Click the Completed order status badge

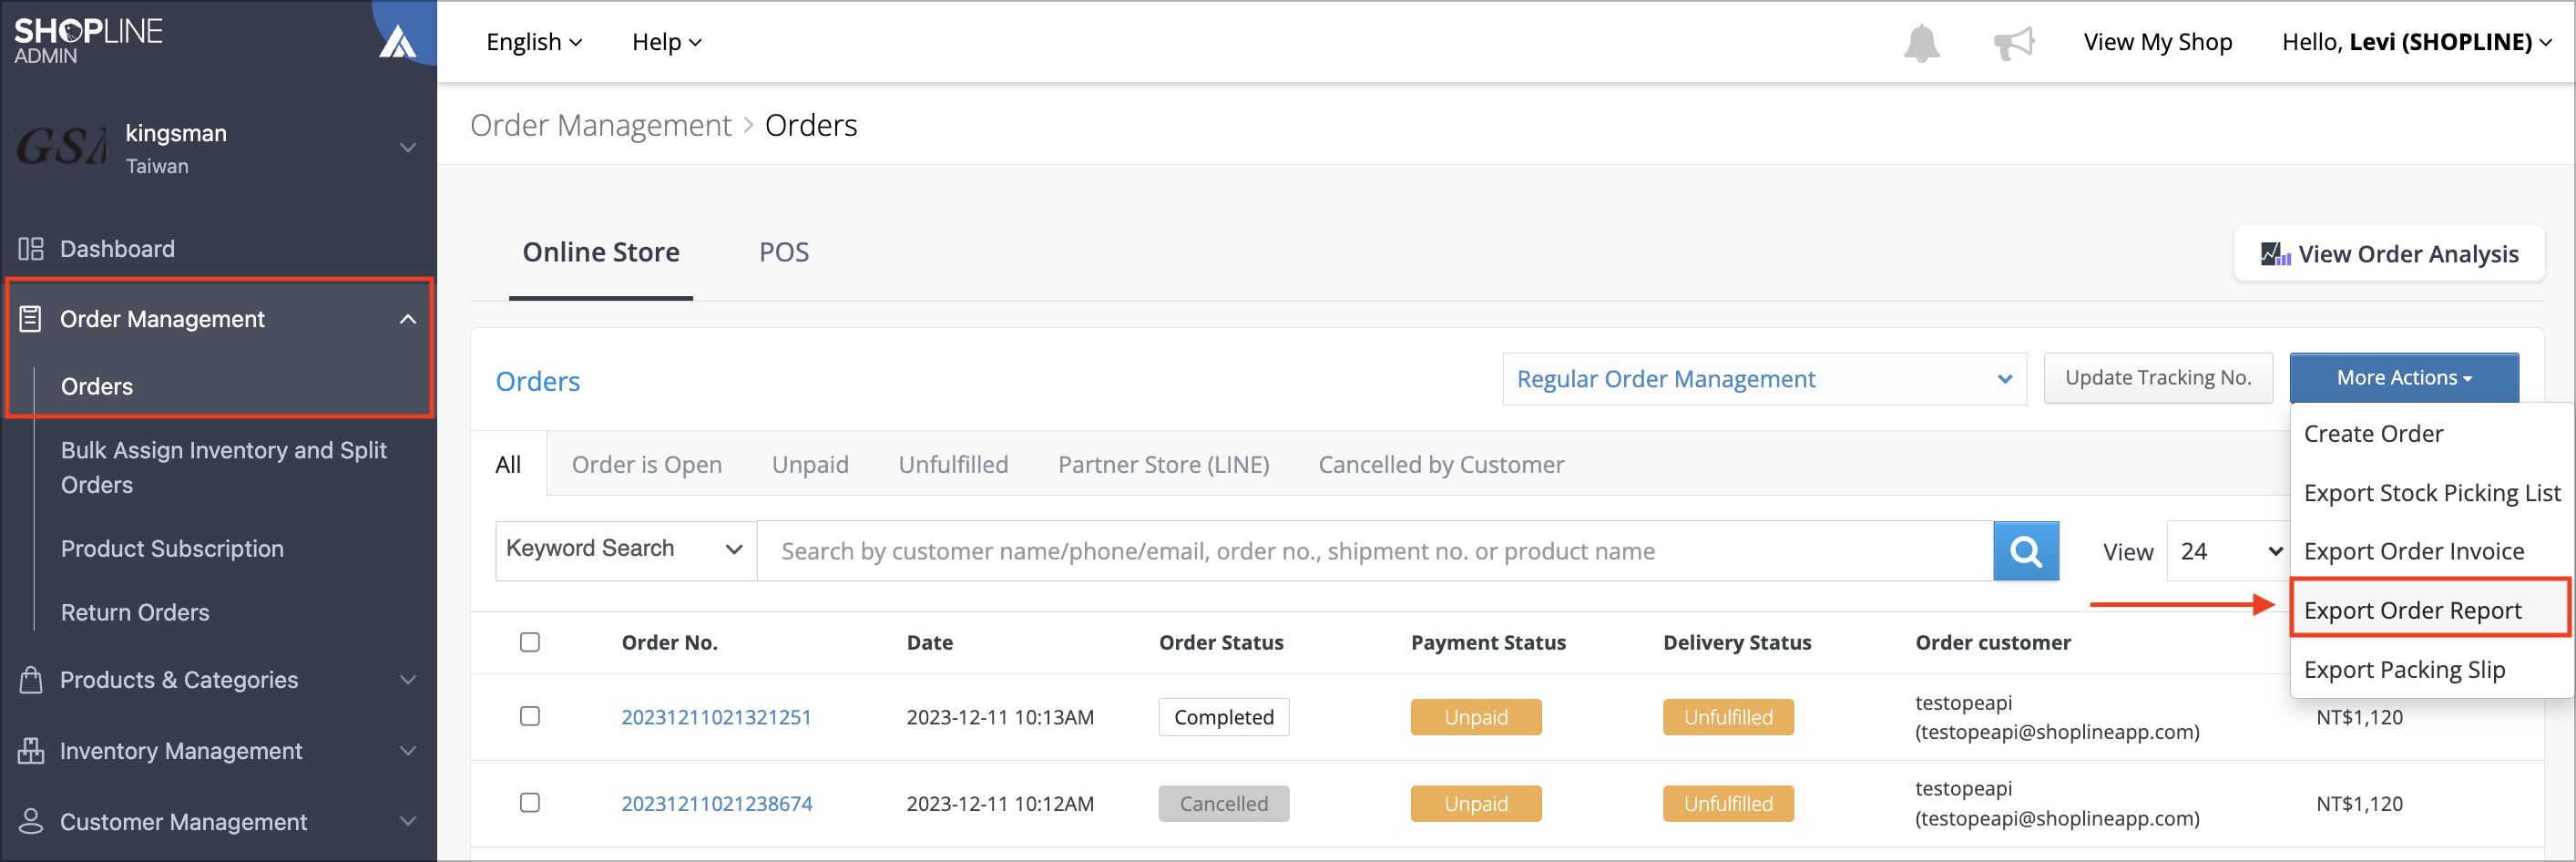1224,717
